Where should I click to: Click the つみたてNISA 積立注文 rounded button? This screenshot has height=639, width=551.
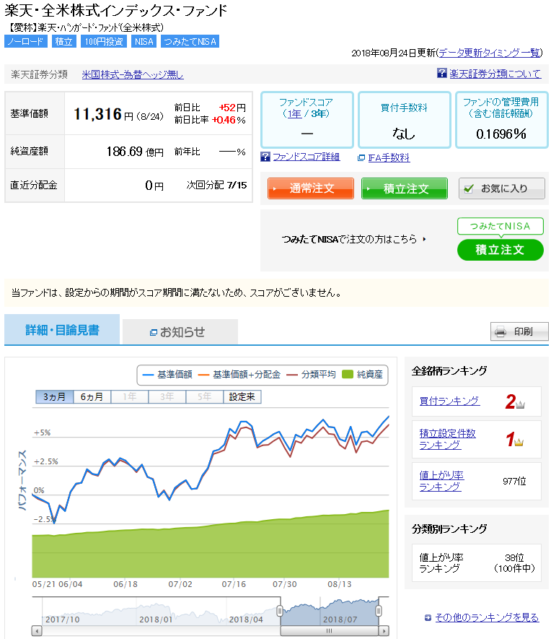click(x=501, y=250)
